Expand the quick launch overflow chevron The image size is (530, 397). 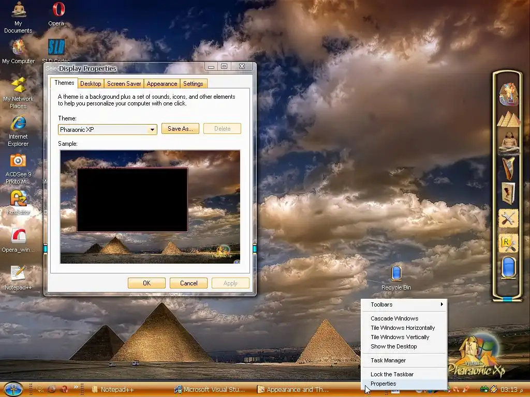pos(76,387)
